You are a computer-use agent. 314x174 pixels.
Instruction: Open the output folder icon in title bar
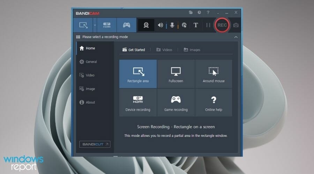[190, 13]
